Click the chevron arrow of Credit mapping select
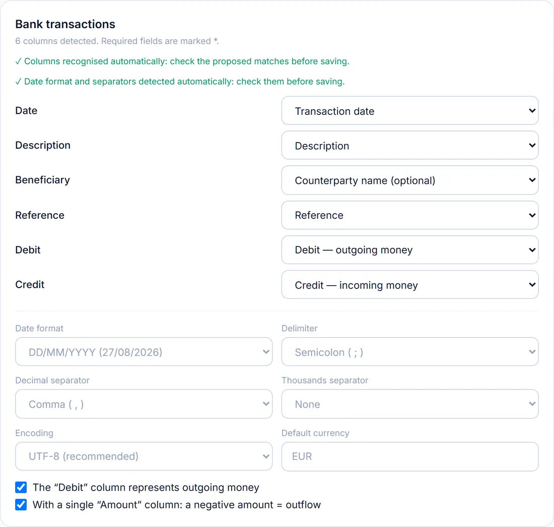This screenshot has height=527, width=554. click(x=532, y=285)
